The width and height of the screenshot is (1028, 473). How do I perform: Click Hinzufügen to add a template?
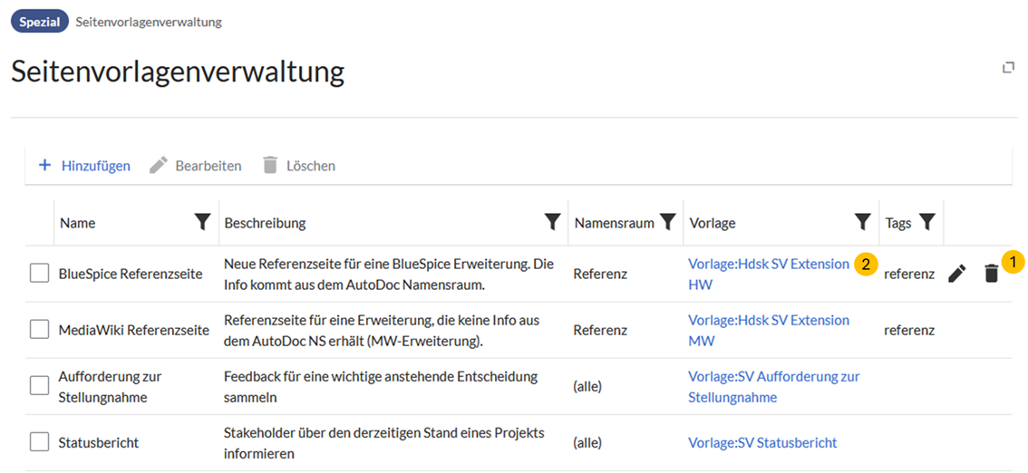pyautogui.click(x=84, y=166)
